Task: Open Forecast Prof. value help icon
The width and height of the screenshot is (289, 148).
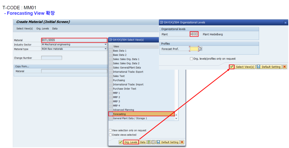Action: pyautogui.click(x=200, y=49)
